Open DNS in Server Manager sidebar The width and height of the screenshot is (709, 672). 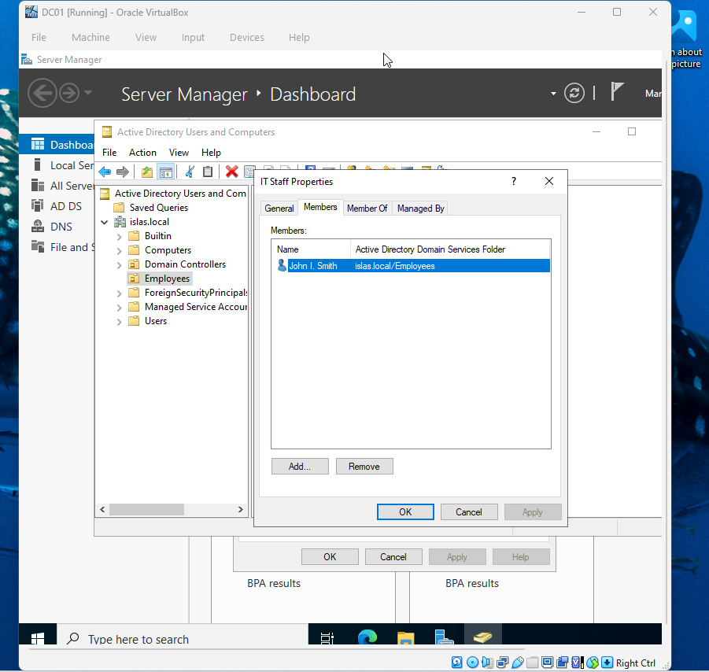[x=61, y=227]
